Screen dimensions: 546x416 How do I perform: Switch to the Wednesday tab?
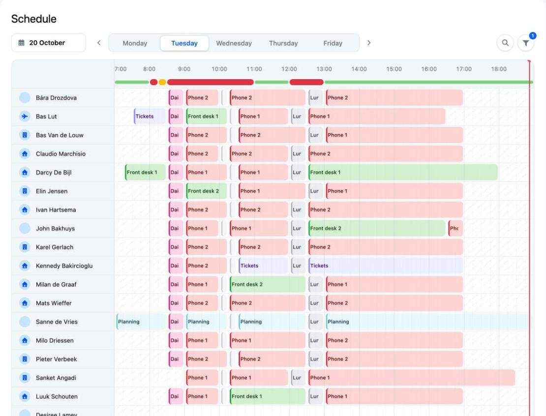(234, 43)
